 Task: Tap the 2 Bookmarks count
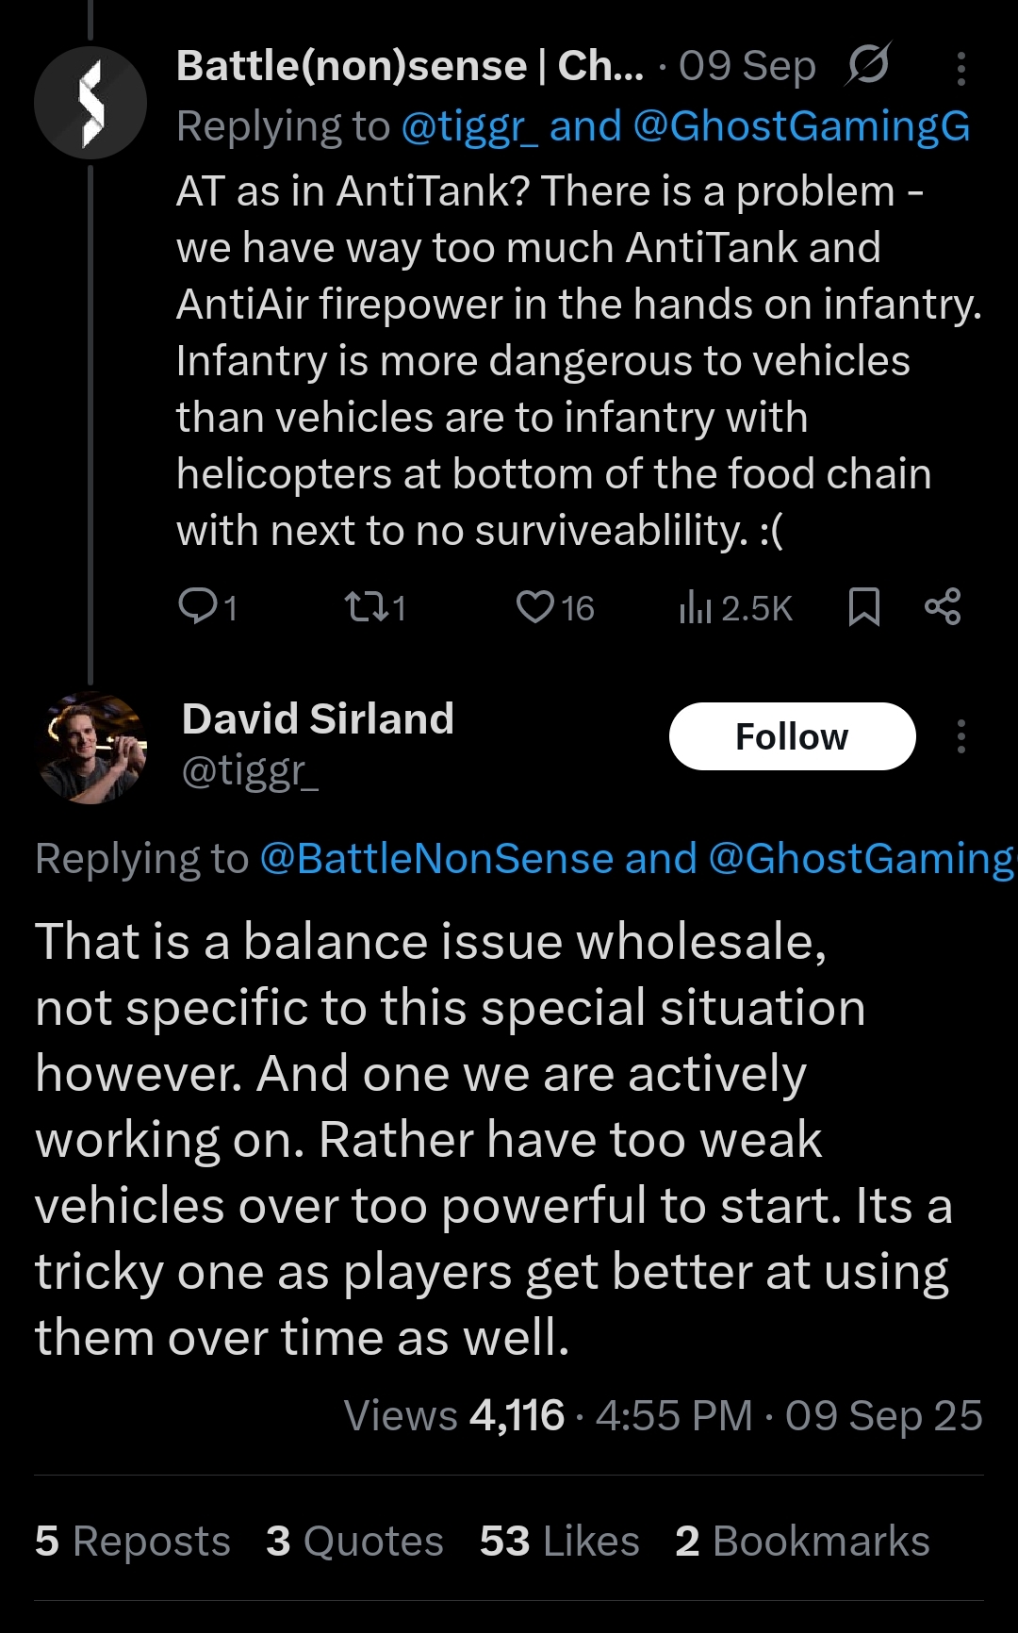(x=802, y=1542)
